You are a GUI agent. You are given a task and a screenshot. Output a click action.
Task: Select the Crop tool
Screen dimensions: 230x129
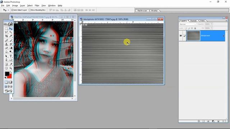point(6,36)
